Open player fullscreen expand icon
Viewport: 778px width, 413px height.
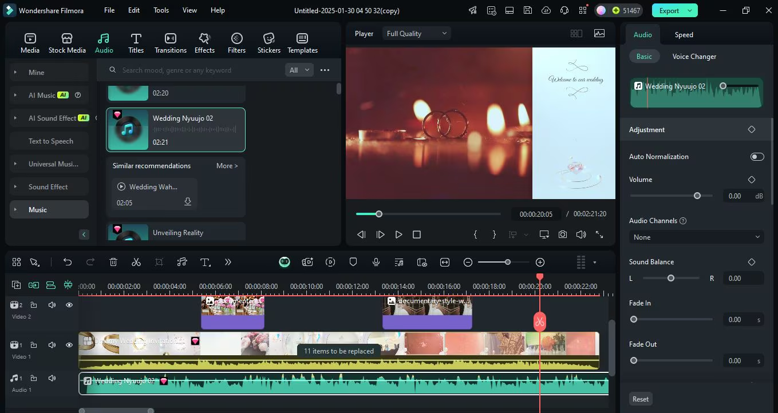tap(599, 235)
